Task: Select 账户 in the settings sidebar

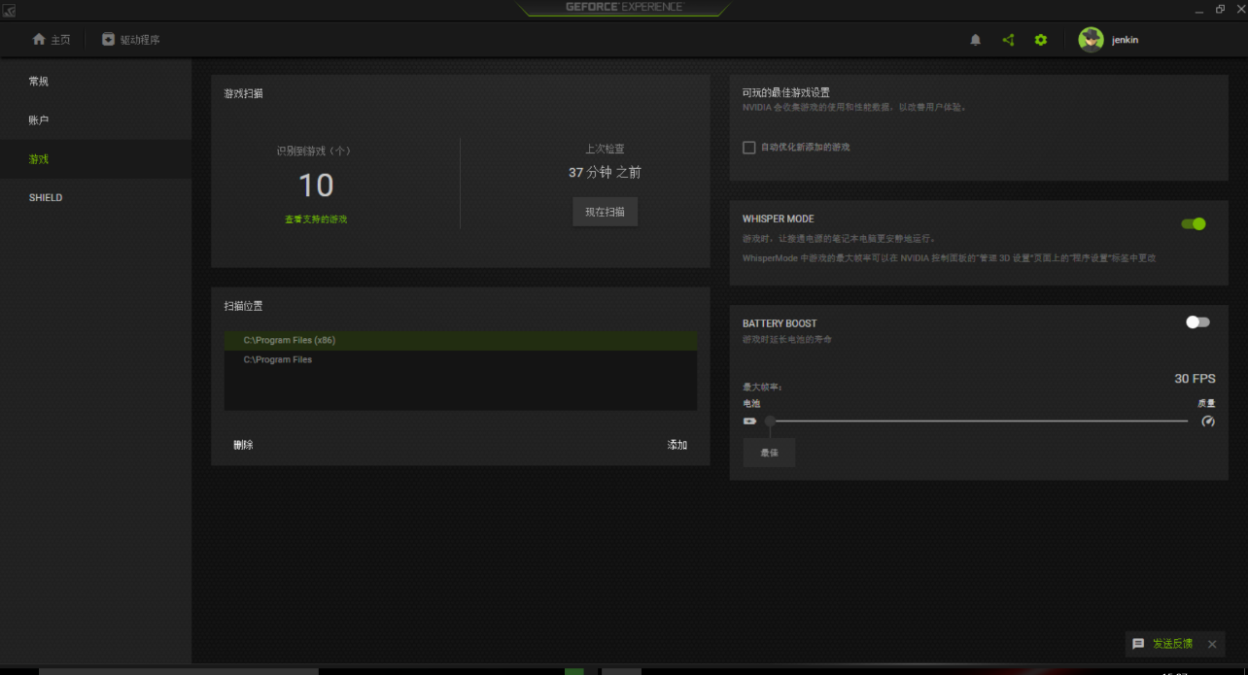Action: (x=95, y=120)
